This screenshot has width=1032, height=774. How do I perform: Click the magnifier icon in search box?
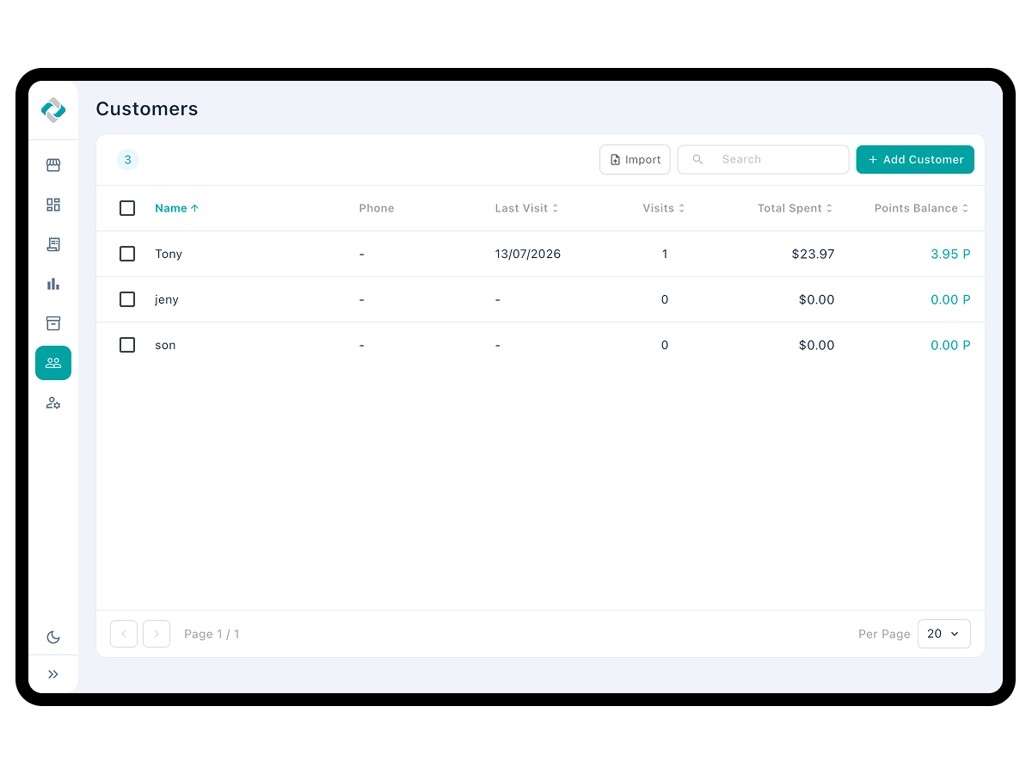697,159
